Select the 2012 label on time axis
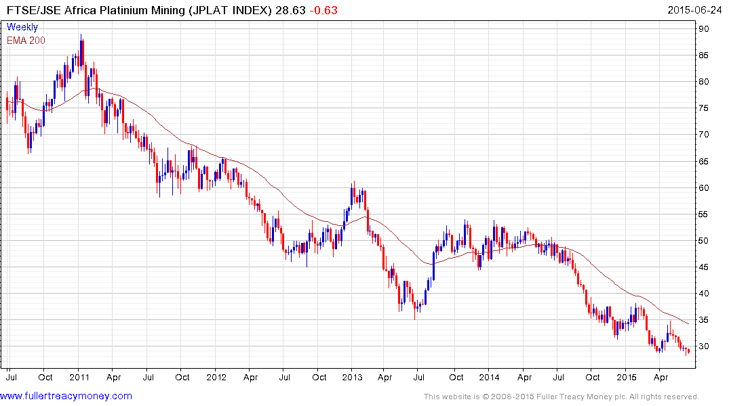The image size is (729, 406). click(x=216, y=376)
